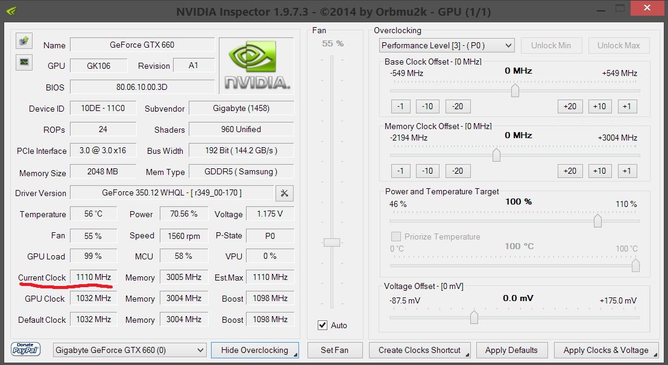This screenshot has height=365, width=668.
Task: Click the Est.Max field 1110 MHz
Action: (270, 277)
